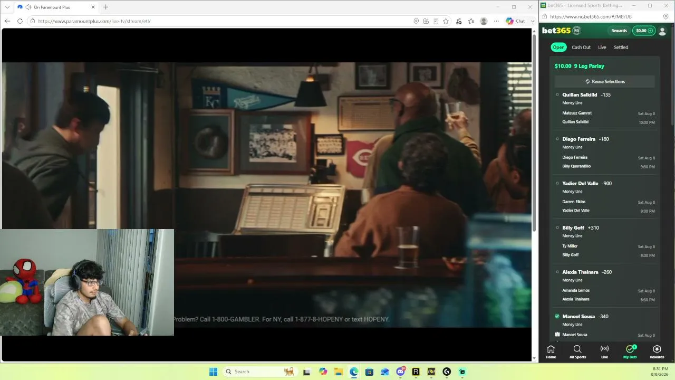Open immersive reader icon in the address bar
The image size is (675, 380).
click(436, 21)
